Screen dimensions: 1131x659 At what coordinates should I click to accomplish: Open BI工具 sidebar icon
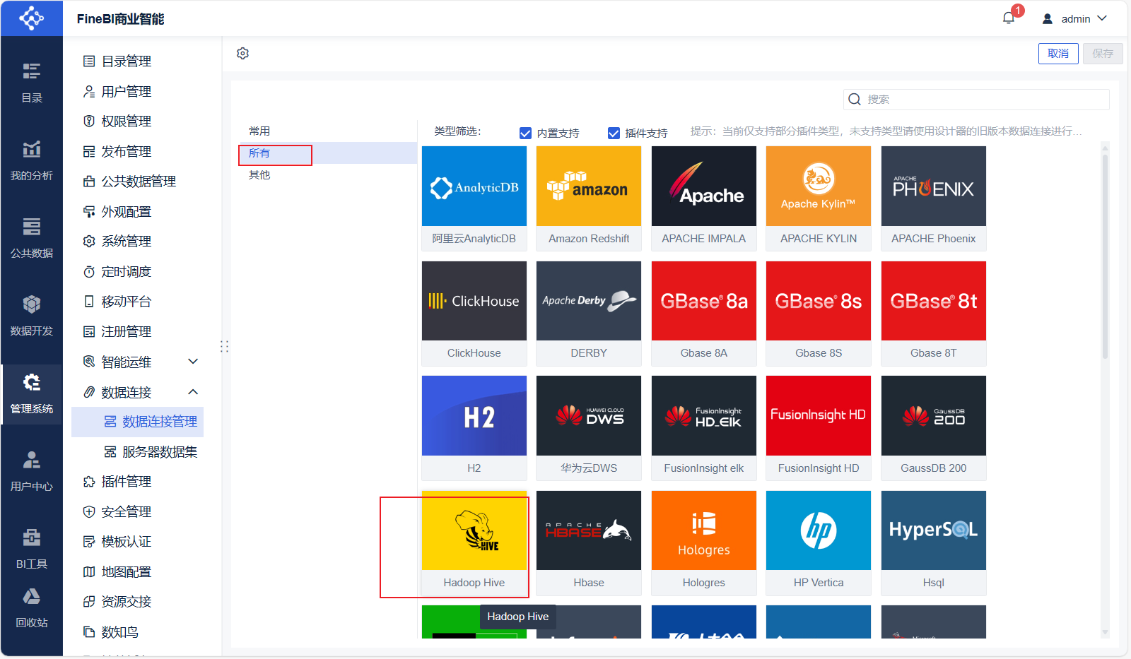coord(31,549)
